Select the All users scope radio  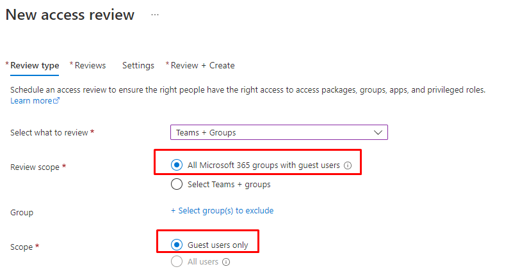177,262
